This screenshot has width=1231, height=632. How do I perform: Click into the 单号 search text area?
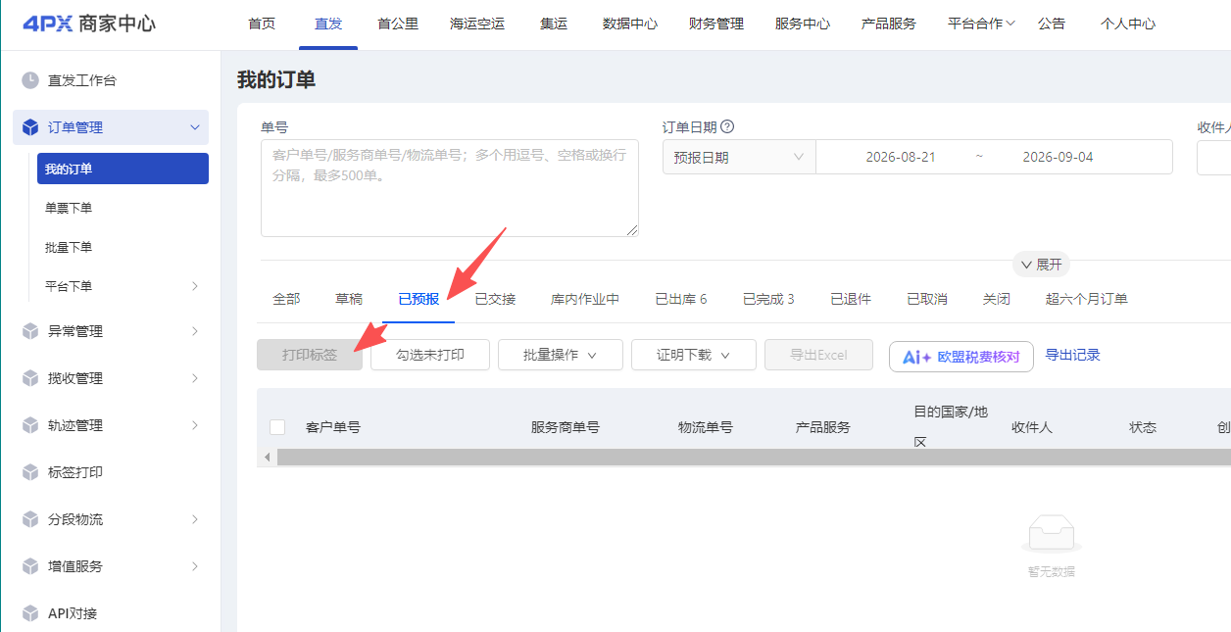pyautogui.click(x=450, y=188)
